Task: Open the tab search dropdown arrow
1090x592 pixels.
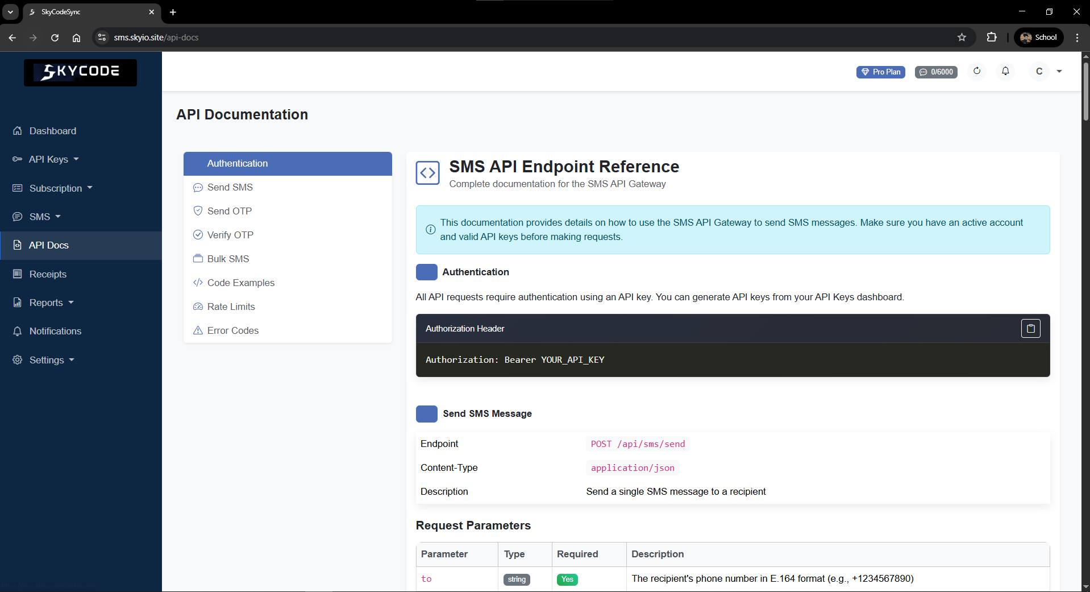Action: (10, 12)
